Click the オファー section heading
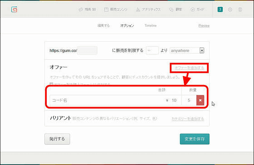This screenshot has height=165, width=254. coord(59,67)
